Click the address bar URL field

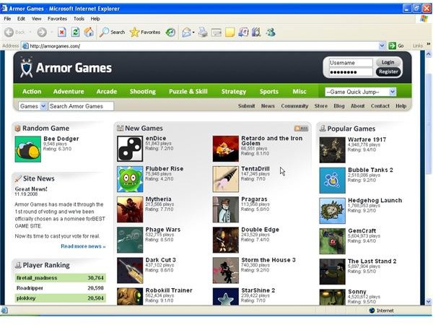200,46
